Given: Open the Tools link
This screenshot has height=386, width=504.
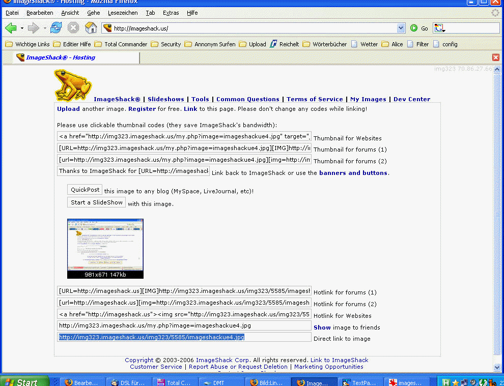Looking at the screenshot, I should tap(200, 99).
